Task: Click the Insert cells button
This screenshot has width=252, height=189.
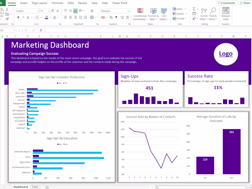Action: click(178, 9)
